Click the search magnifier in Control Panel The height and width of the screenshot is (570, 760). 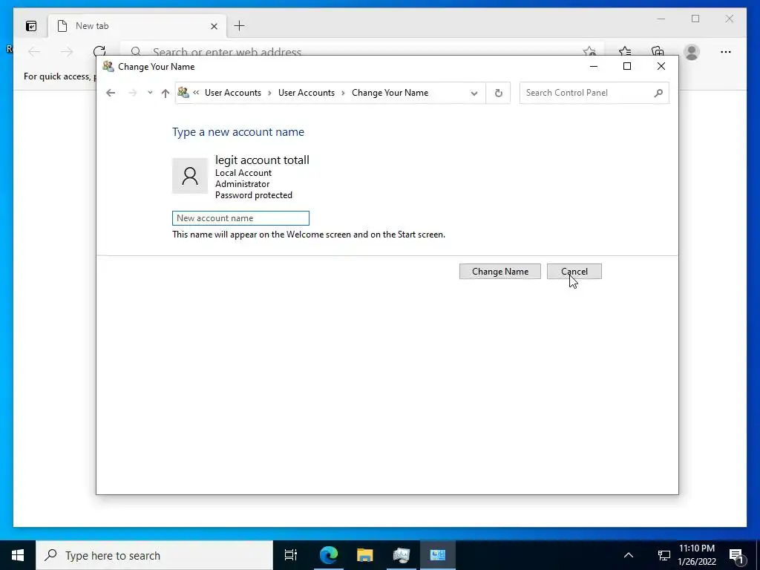658,93
